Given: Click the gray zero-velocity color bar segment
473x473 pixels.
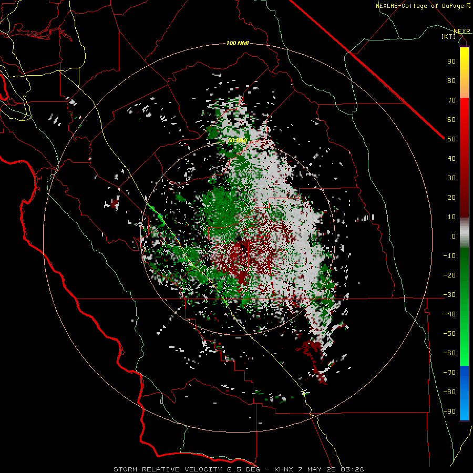Looking at the screenshot, I should 464,233.
